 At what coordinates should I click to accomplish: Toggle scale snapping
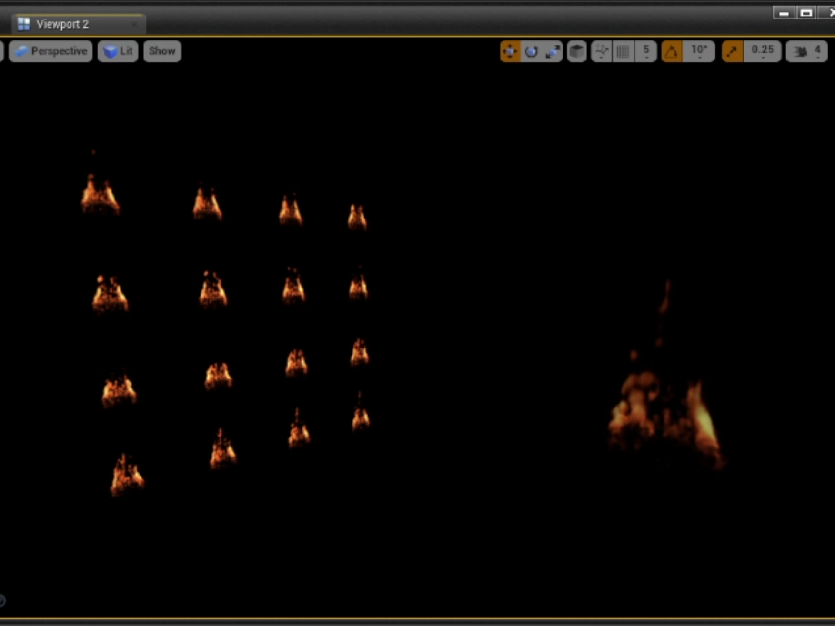coord(733,51)
